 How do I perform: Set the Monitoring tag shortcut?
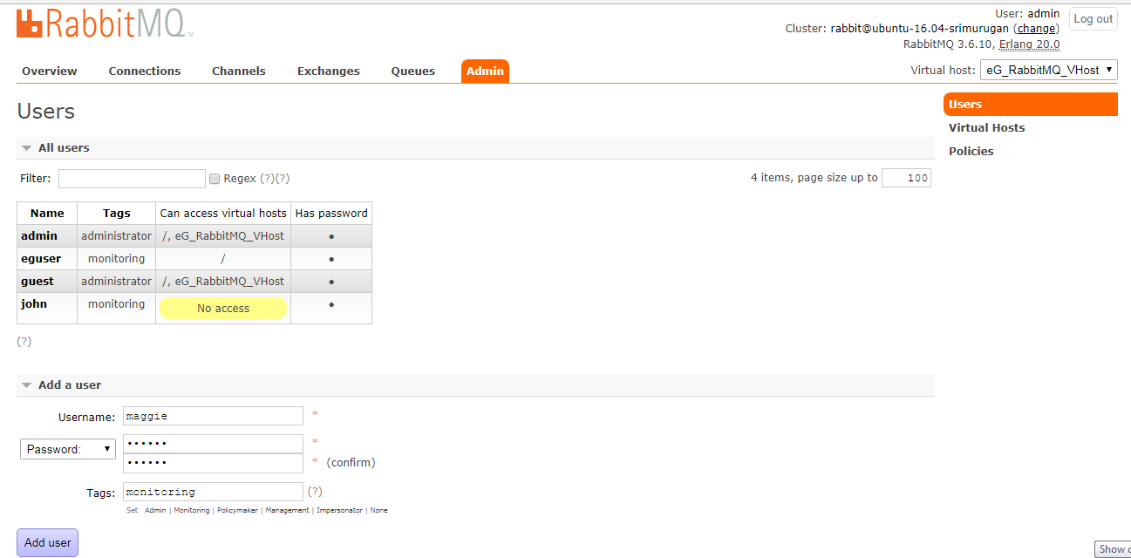(x=191, y=510)
